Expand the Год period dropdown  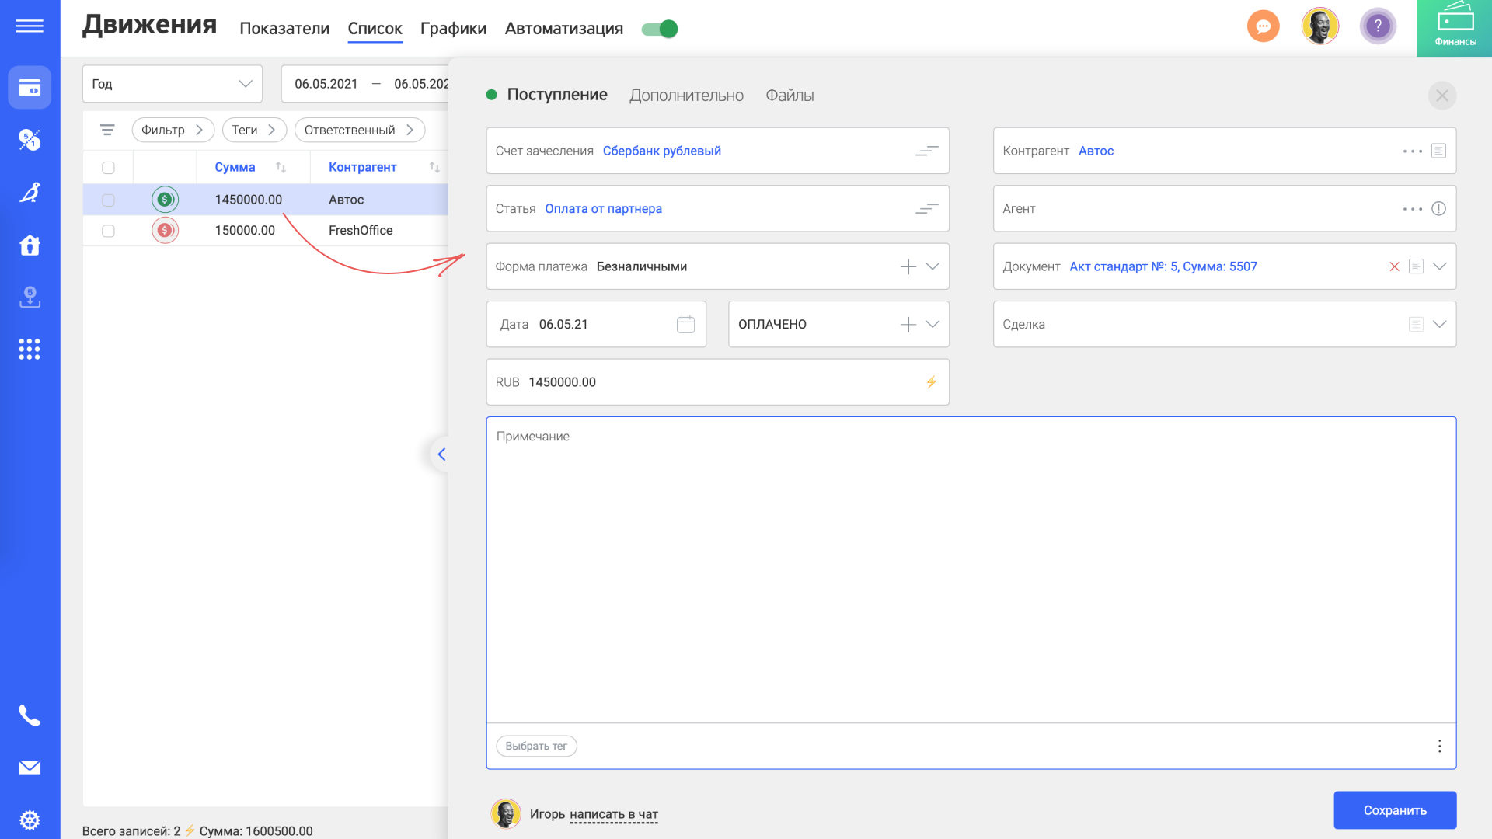pos(246,84)
